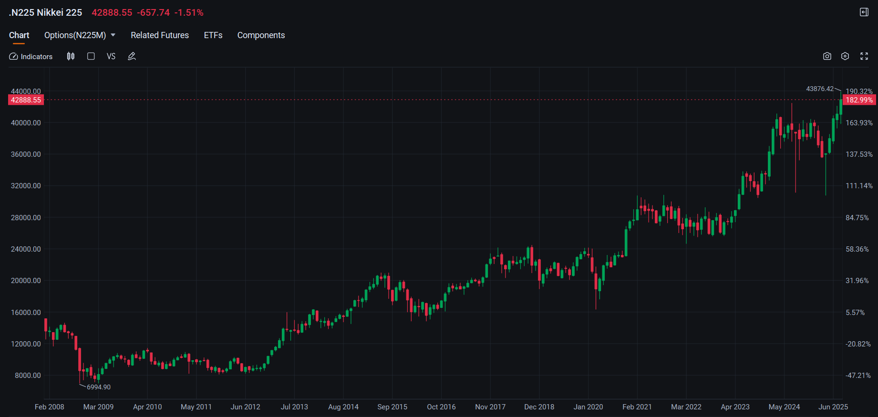
Task: Click the square layout icon
Action: click(91, 56)
